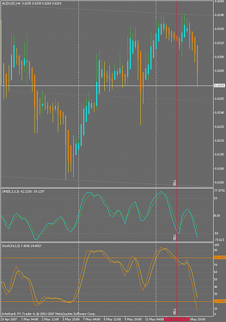Screen dimensions: 226x322
Task: Select the orange 20 level line in Stochastic
Action: pos(107,301)
